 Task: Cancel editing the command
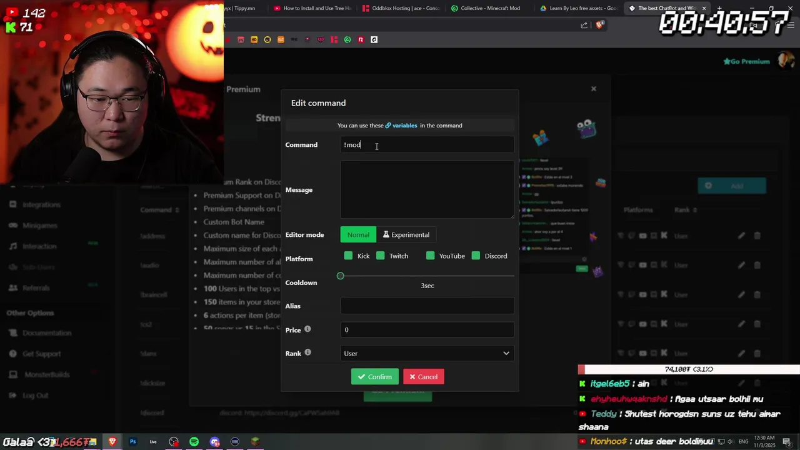pyautogui.click(x=424, y=377)
